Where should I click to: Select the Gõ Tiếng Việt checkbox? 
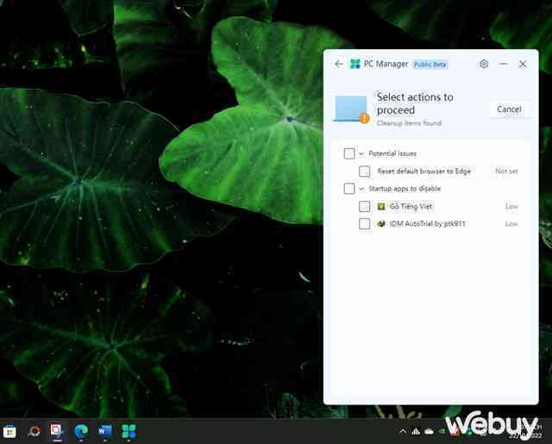point(364,206)
